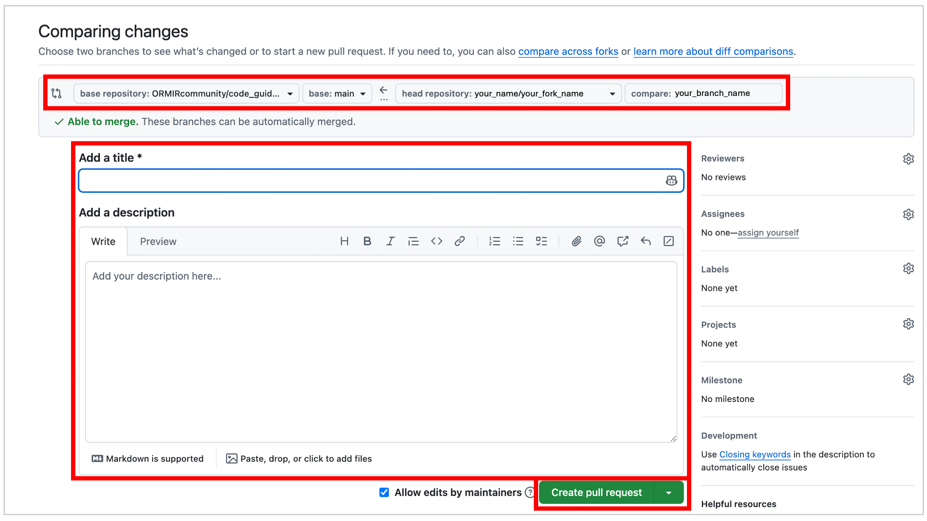Focus the Add a title field

pyautogui.click(x=381, y=180)
